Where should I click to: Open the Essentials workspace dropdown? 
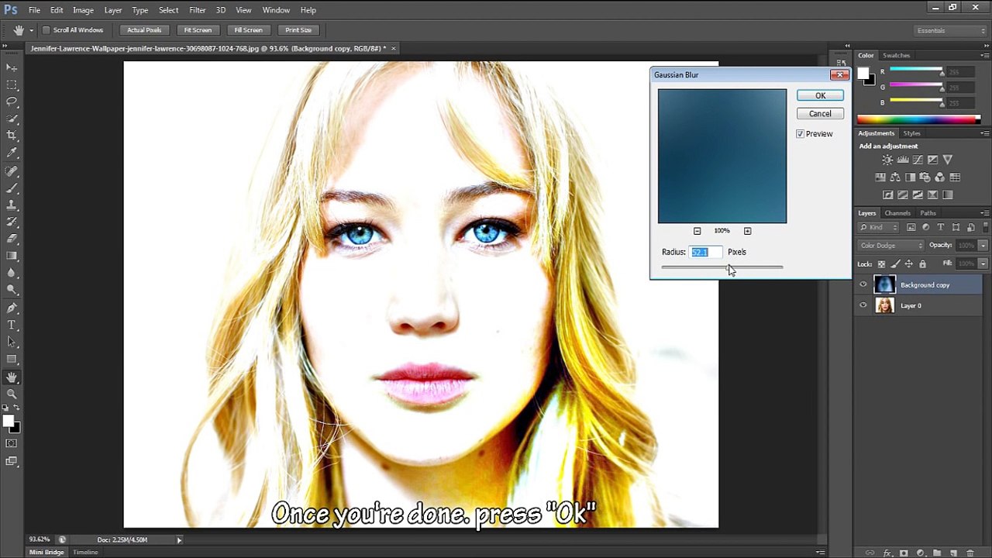click(950, 30)
